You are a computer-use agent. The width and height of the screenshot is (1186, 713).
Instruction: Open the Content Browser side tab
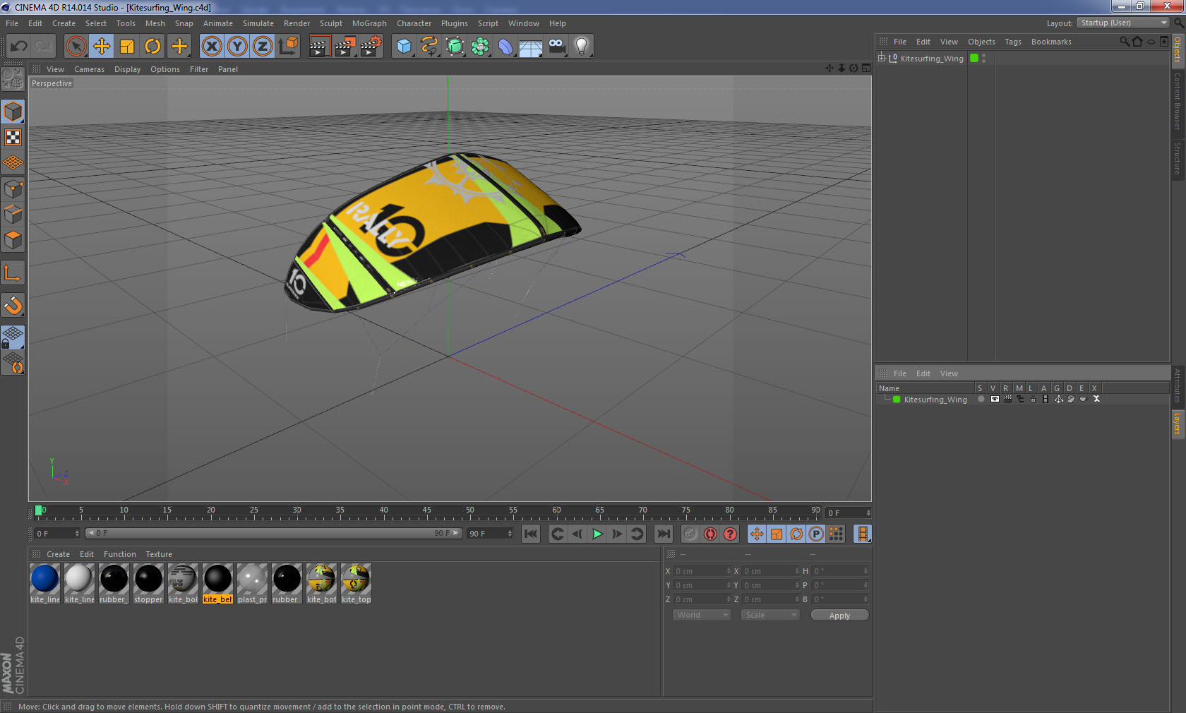click(x=1177, y=101)
